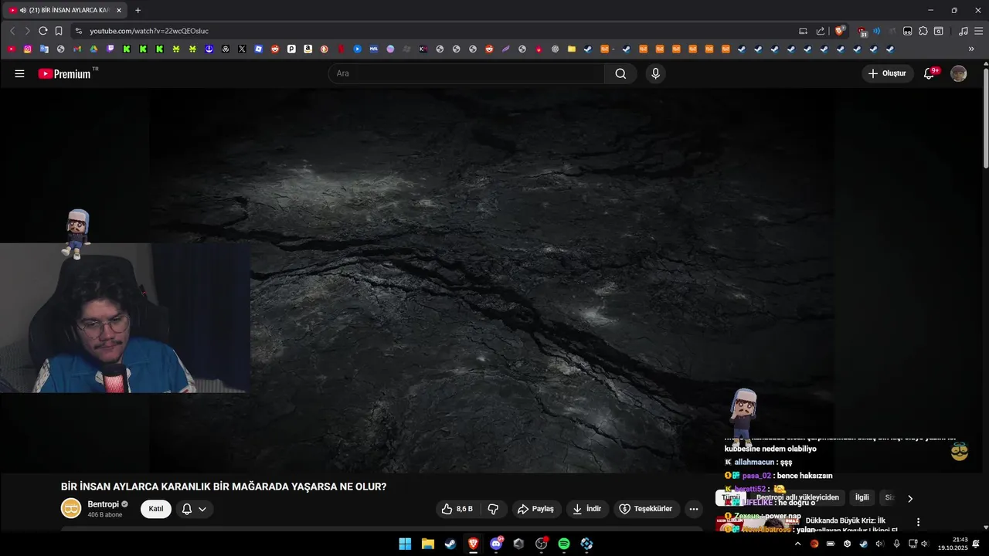Open the Bentropi channel name link
Screen dimensions: 989x556
(104, 504)
